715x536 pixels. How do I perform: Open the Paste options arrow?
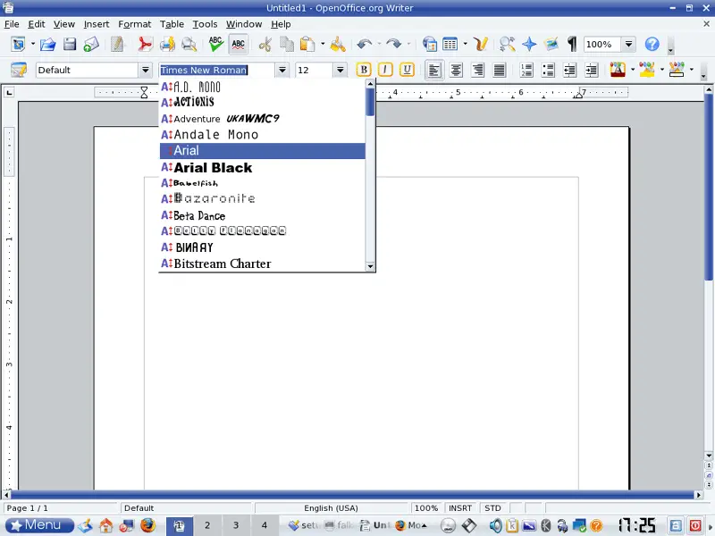[x=323, y=44]
